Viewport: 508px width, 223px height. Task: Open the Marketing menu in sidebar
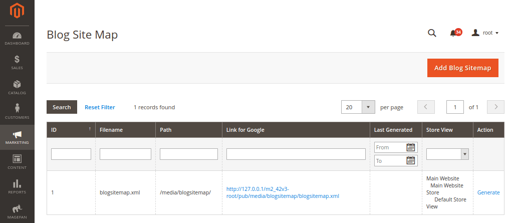tap(17, 137)
